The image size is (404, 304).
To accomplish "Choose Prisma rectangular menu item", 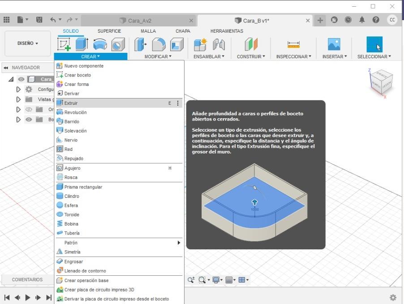I will click(119, 187).
